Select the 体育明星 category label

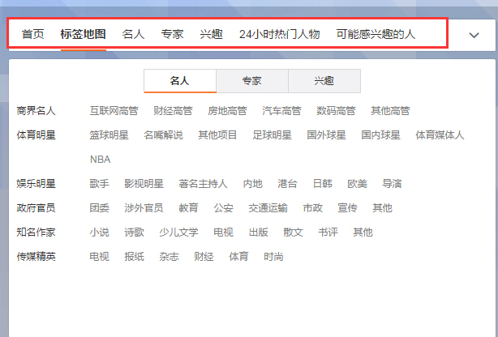(x=36, y=135)
